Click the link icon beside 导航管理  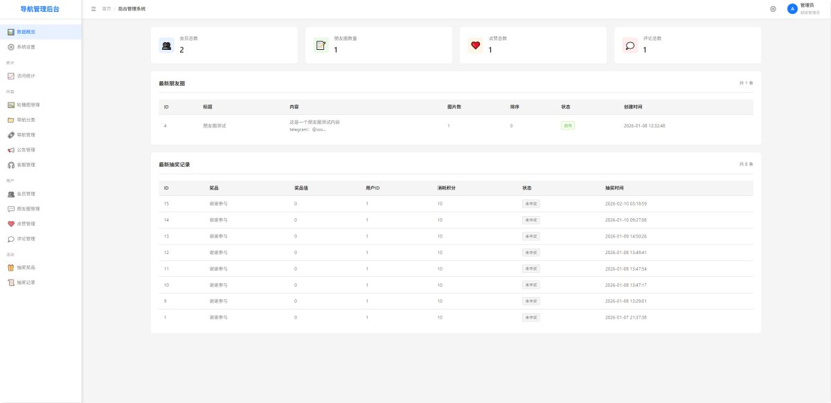(x=11, y=135)
